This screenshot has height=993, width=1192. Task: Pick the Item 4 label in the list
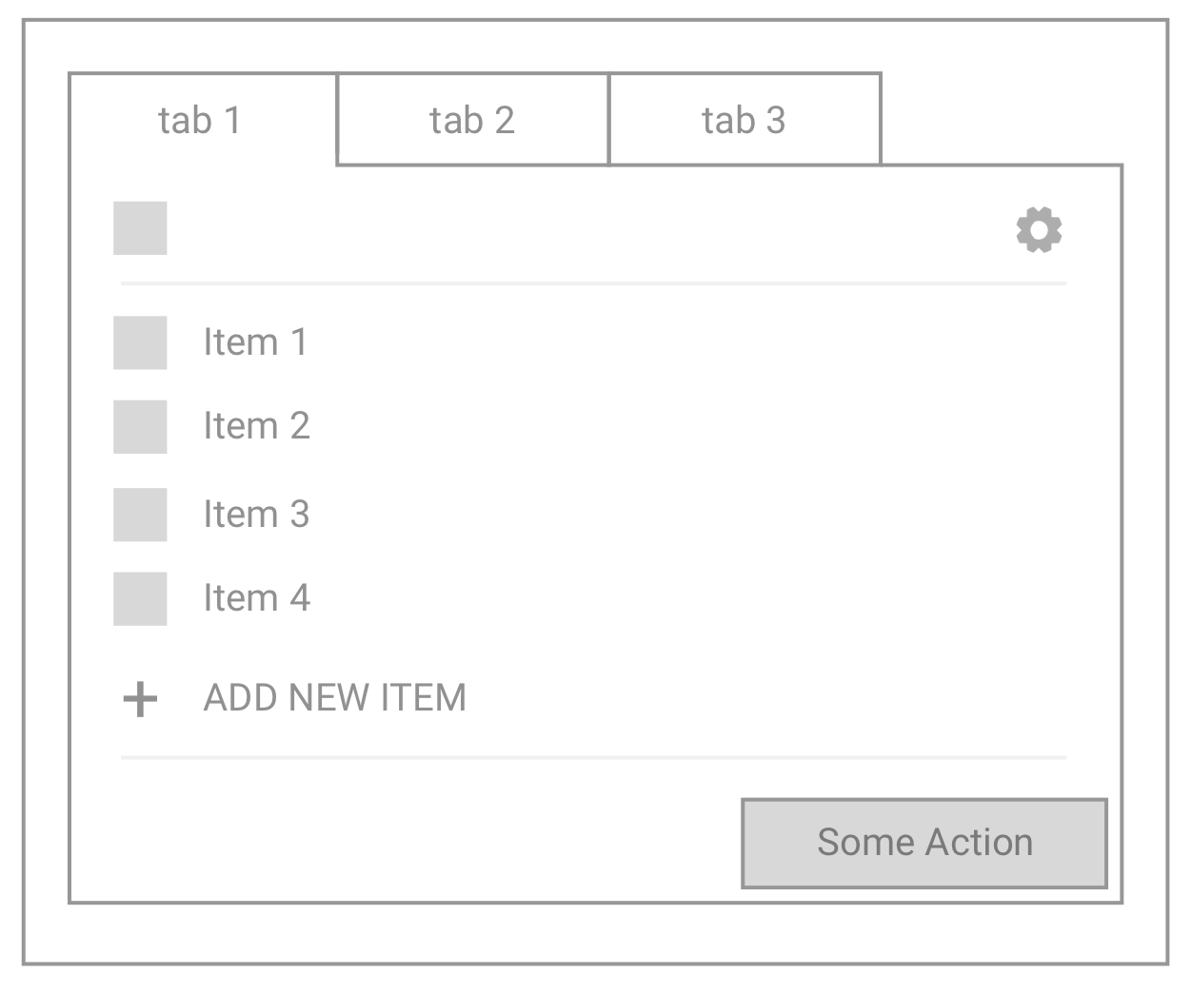[x=256, y=598]
